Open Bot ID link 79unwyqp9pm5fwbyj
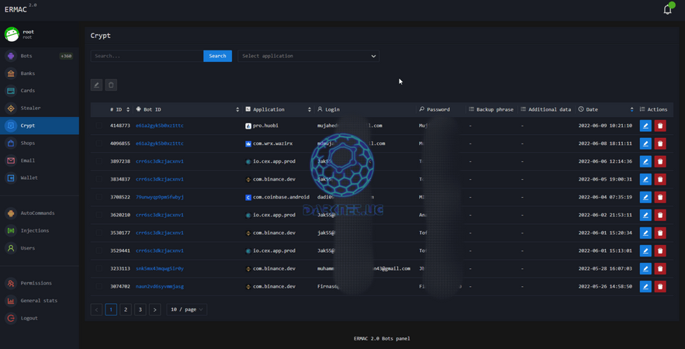Image resolution: width=685 pixels, height=349 pixels. [160, 198]
